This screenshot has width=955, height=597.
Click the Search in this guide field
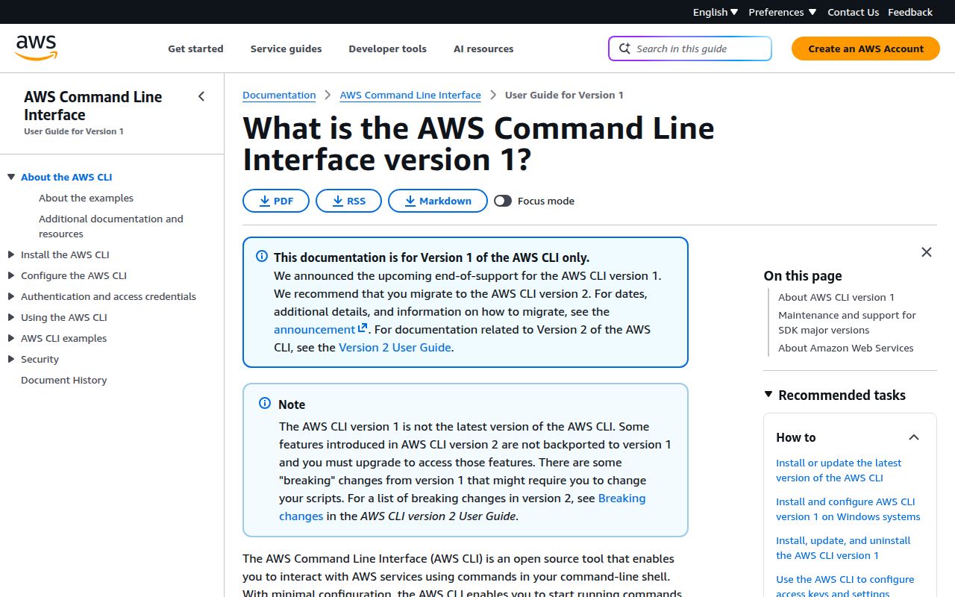pyautogui.click(x=690, y=49)
